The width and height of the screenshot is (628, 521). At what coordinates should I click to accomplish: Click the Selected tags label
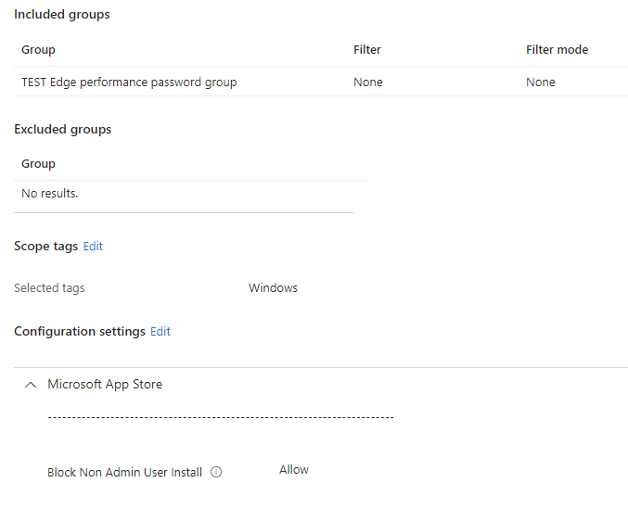[x=49, y=288]
